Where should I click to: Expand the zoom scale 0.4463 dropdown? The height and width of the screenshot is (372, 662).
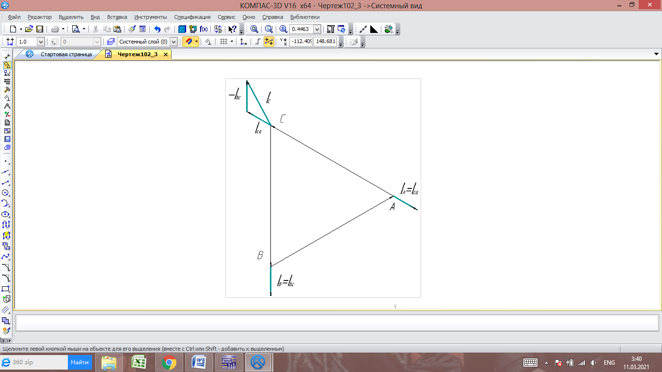point(317,29)
